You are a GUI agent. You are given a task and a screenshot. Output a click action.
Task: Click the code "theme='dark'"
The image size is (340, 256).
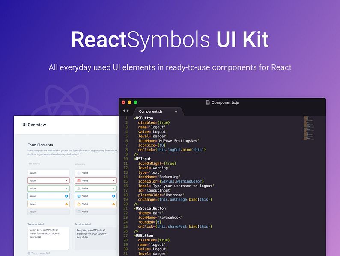151,213
